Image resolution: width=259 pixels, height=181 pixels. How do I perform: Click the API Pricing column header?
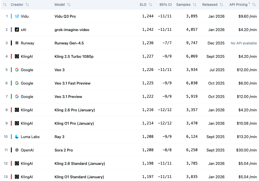click(x=238, y=5)
